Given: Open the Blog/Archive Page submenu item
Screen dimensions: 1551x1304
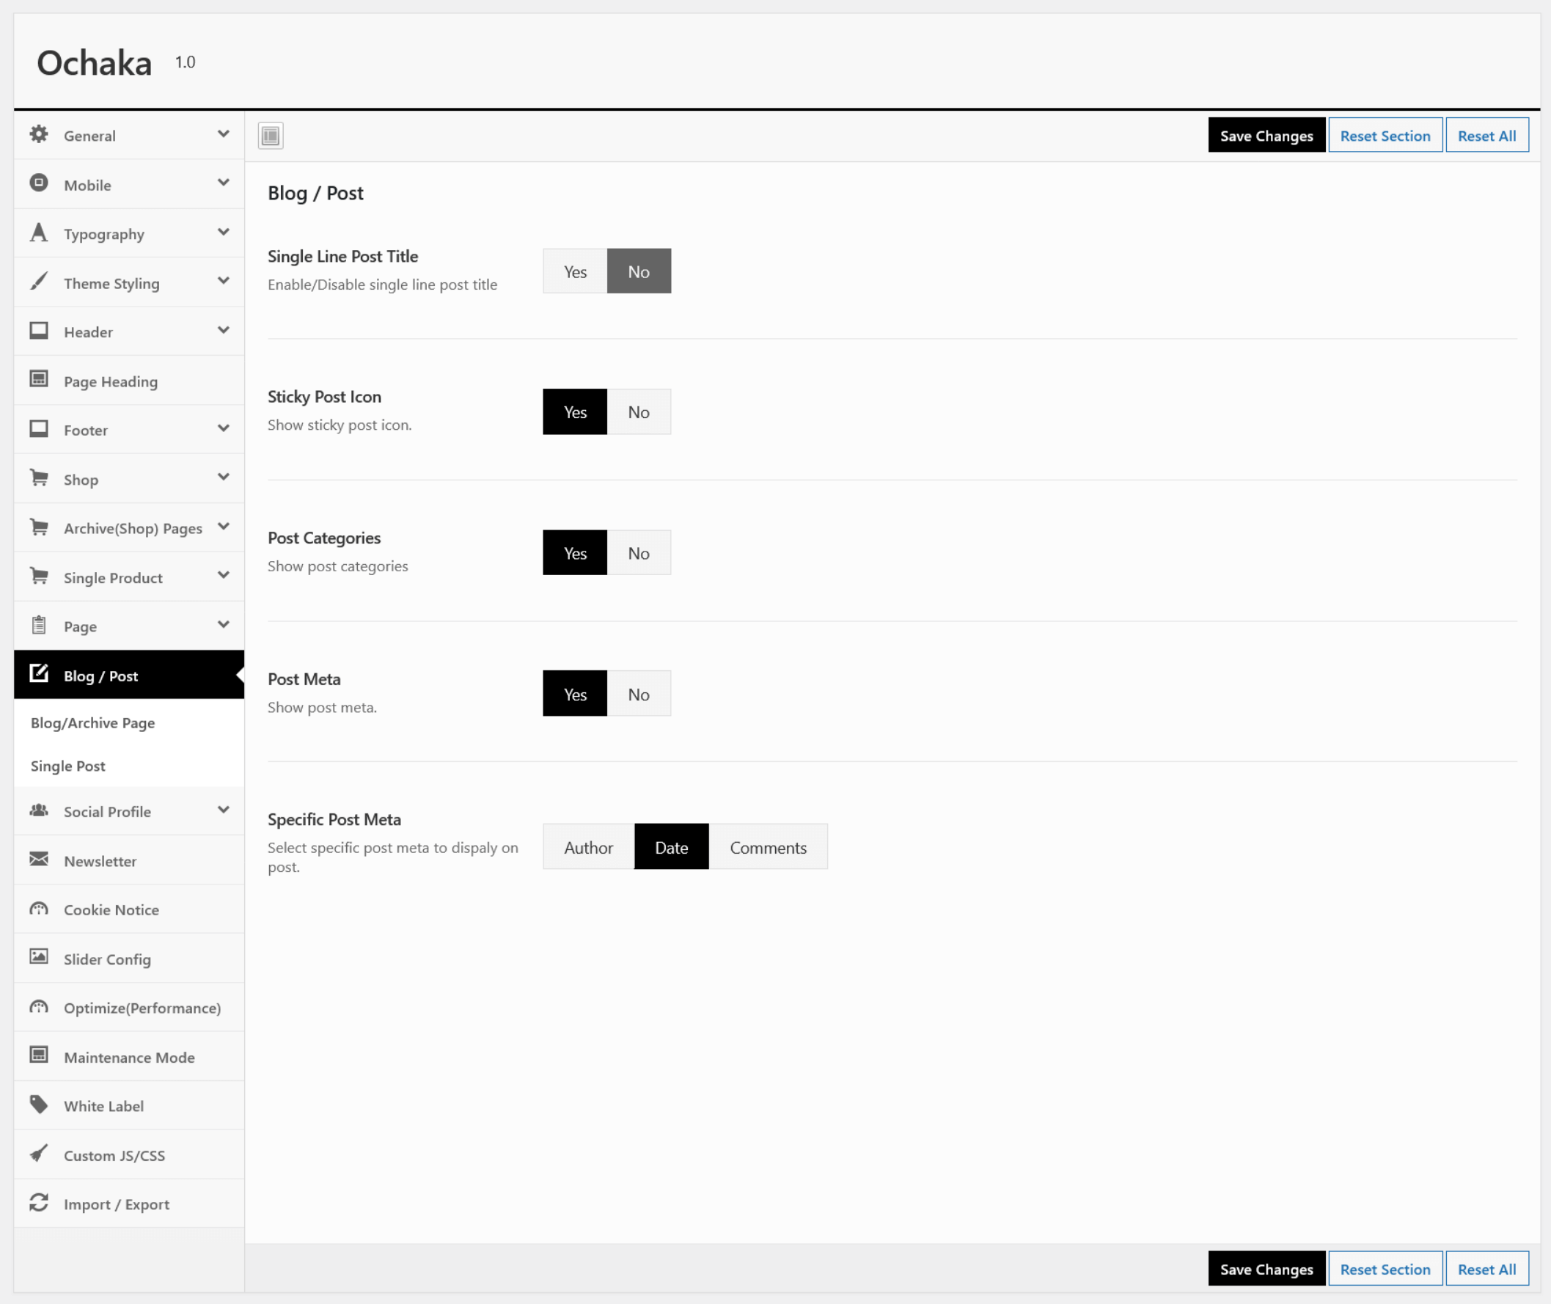Looking at the screenshot, I should (x=93, y=723).
